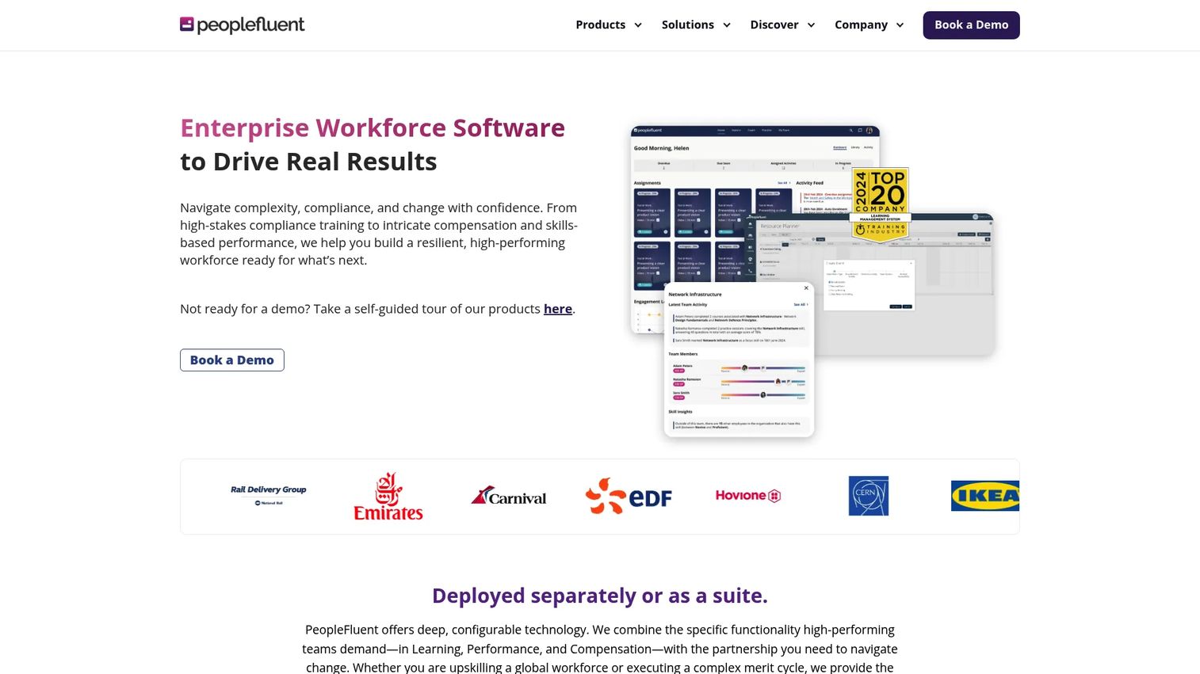The image size is (1200, 674).
Task: Click the Emirates logo
Action: click(x=388, y=497)
